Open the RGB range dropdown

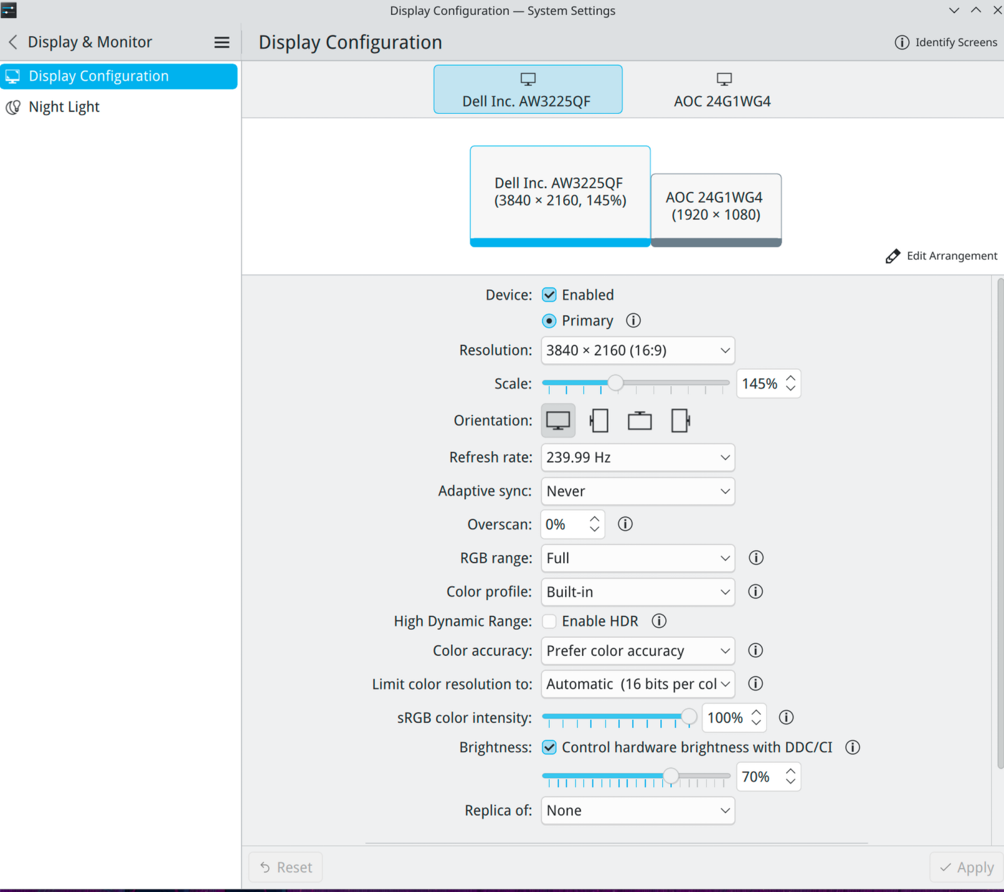tap(638, 558)
